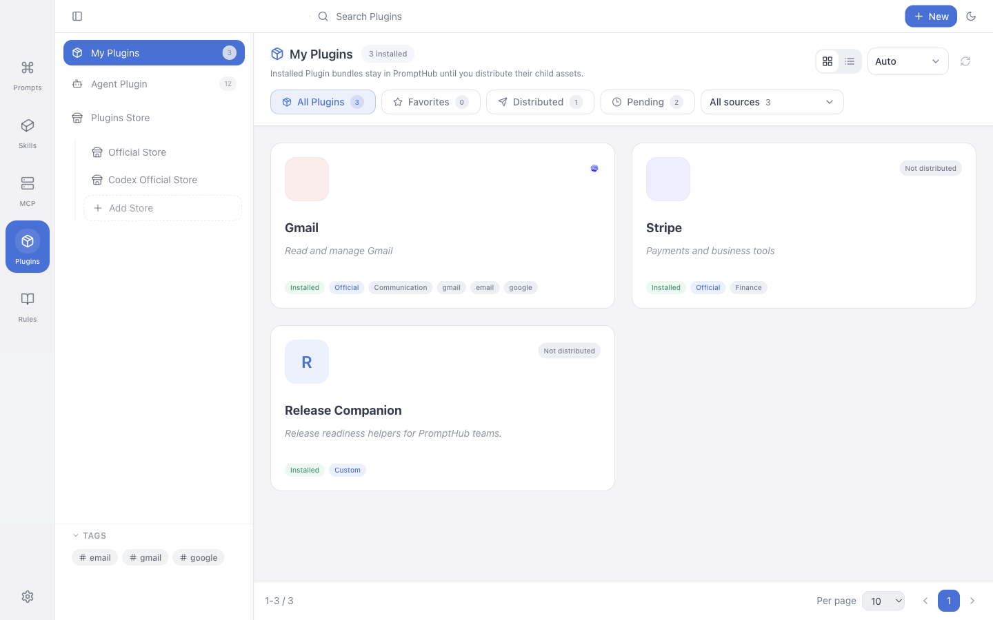This screenshot has width=993, height=620.
Task: Open Plugins Store in the sidebar
Action: point(154,118)
